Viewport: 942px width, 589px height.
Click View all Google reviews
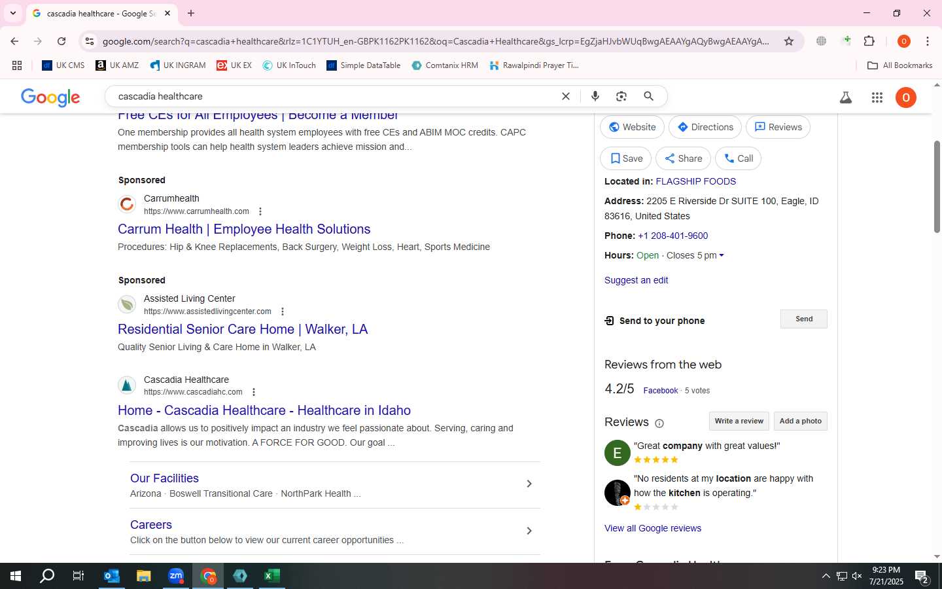point(652,528)
